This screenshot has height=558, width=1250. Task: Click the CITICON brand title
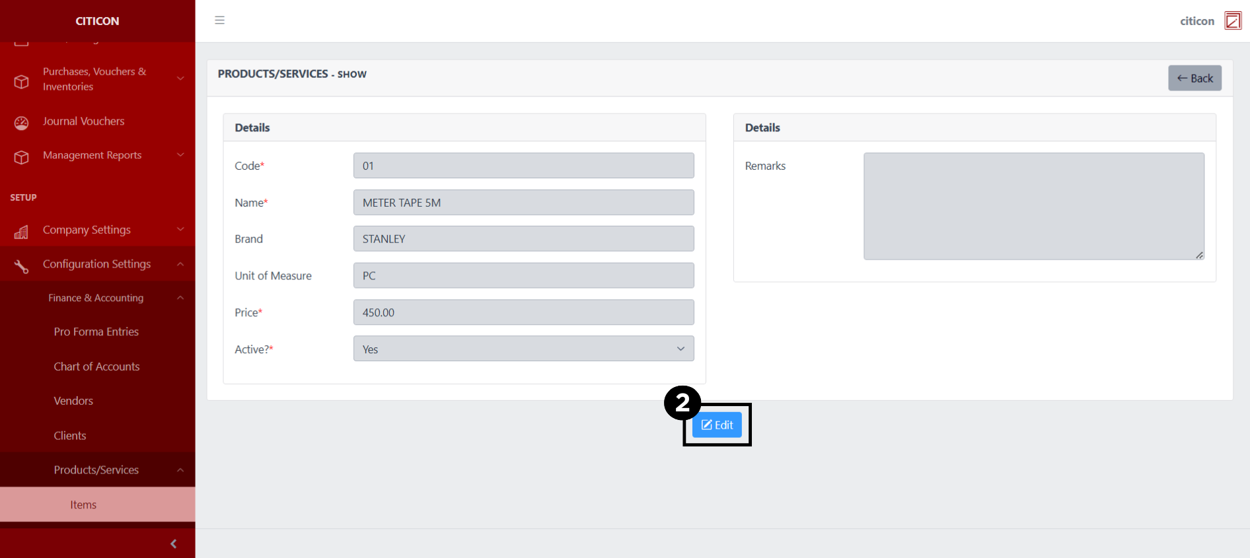click(97, 21)
